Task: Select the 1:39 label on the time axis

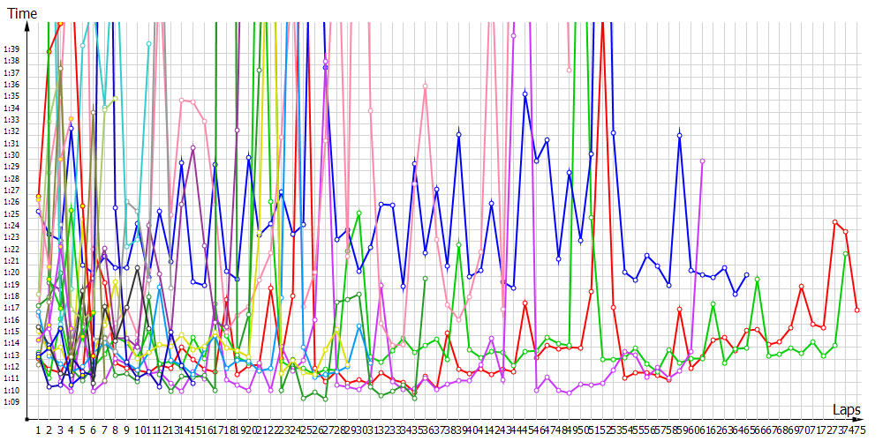Action: coord(11,49)
